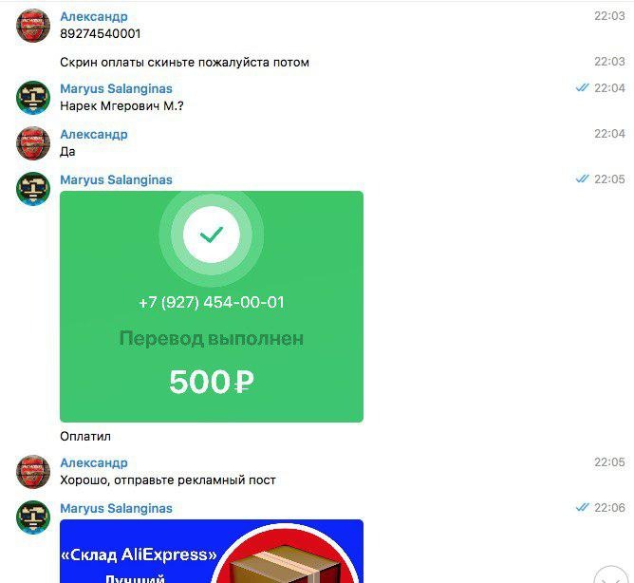
Task: Open Maryus Salanginas avatar beside the AliExpress post
Action: coord(33,517)
